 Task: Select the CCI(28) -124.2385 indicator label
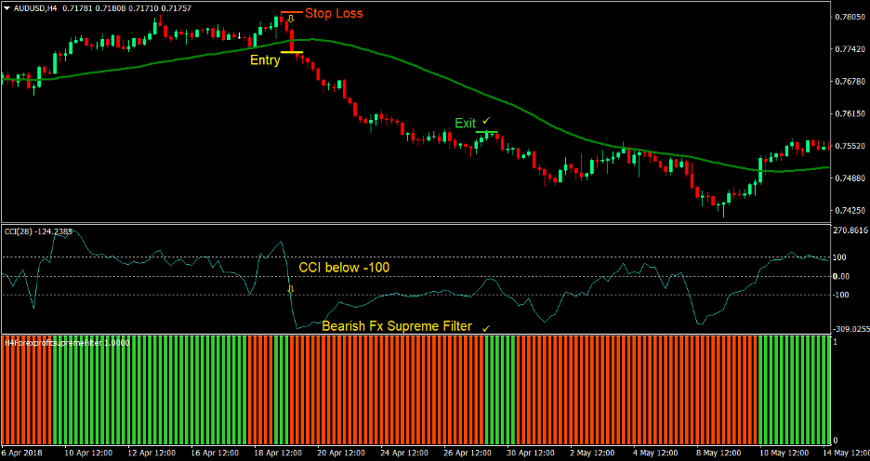pyautogui.click(x=39, y=231)
